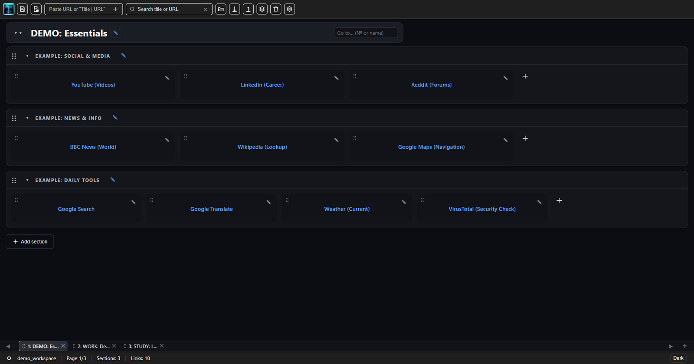Click the save-as floppy icon with dot
This screenshot has width=694, height=364.
36,9
